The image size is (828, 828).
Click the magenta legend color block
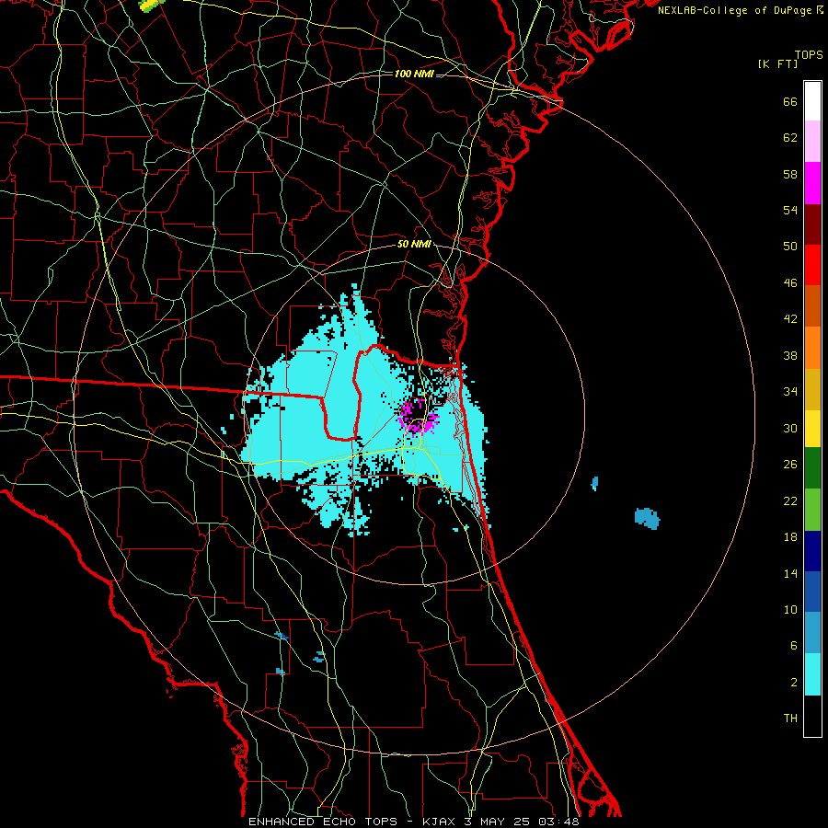[x=812, y=183]
